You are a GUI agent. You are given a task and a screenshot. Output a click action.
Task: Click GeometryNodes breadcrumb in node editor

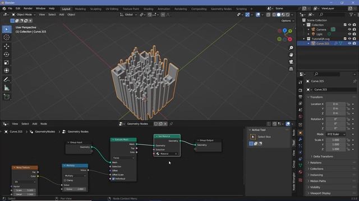(45, 132)
